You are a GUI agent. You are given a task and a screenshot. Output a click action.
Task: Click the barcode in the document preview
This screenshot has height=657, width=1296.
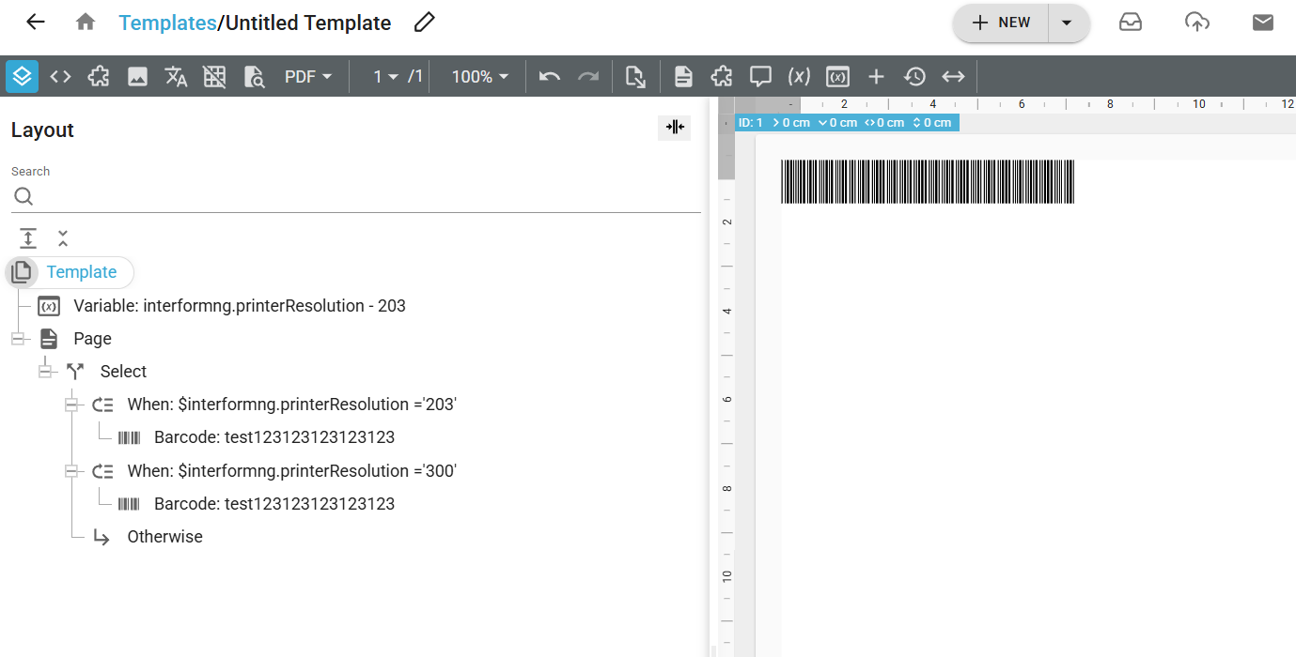928,182
